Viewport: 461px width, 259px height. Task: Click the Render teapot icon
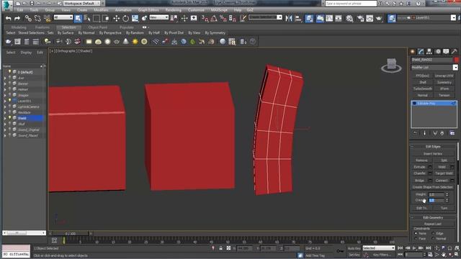coord(379,19)
